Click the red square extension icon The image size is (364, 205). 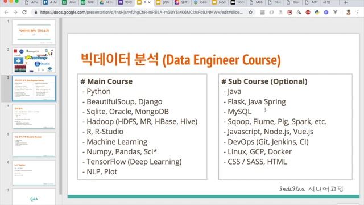(289, 13)
